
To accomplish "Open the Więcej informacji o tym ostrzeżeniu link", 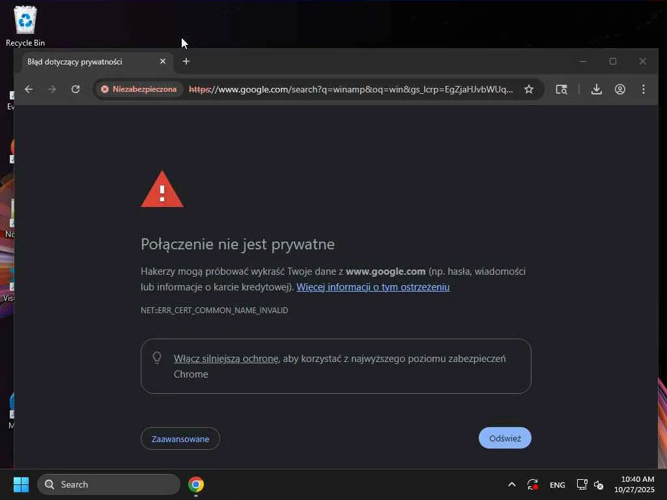I will pyautogui.click(x=373, y=287).
